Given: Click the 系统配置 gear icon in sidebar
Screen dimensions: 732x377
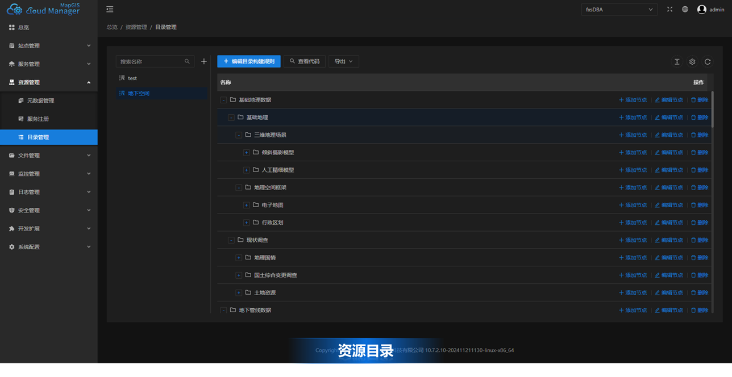Looking at the screenshot, I should click(x=11, y=247).
